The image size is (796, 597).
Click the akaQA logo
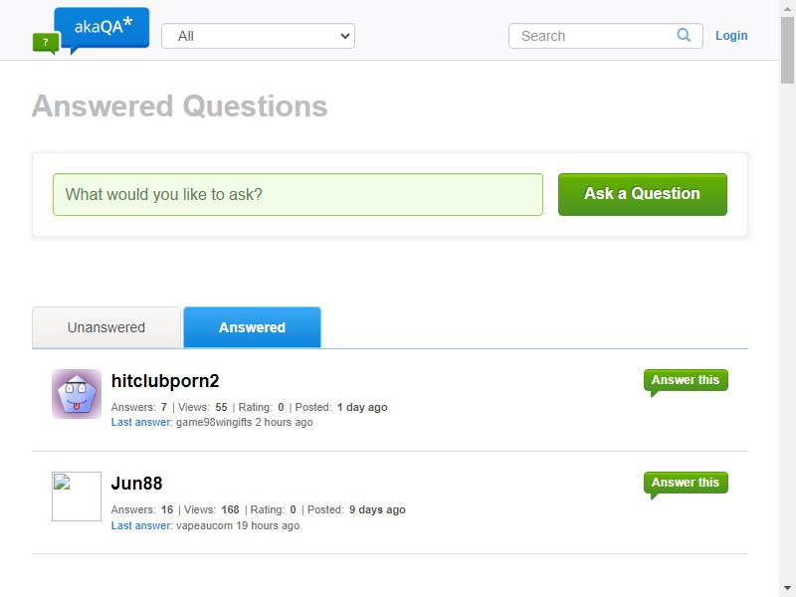click(92, 31)
